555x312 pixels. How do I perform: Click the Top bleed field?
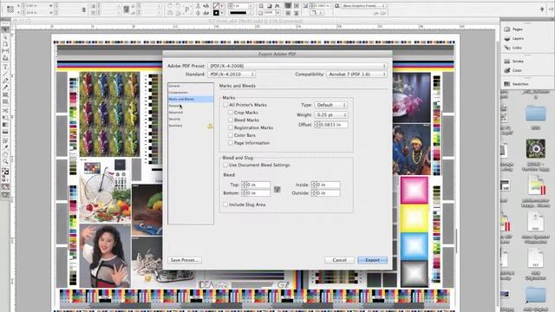pyautogui.click(x=258, y=185)
